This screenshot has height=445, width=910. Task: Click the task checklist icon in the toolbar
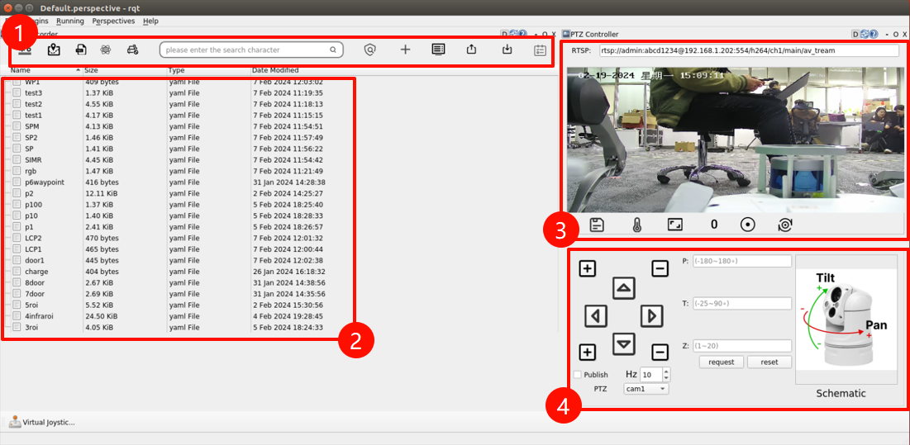(x=540, y=50)
